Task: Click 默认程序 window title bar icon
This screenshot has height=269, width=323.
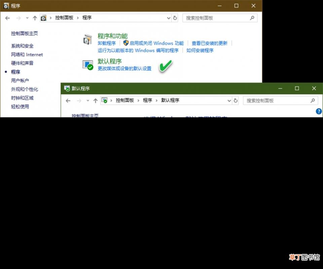Action: [67, 88]
